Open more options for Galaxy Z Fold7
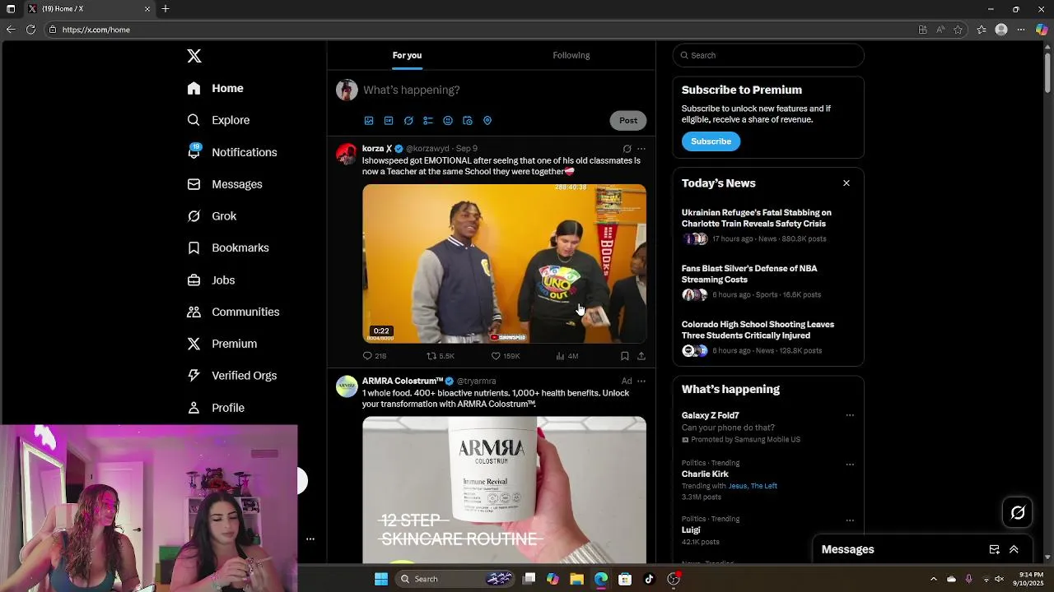The image size is (1054, 592). [x=850, y=415]
